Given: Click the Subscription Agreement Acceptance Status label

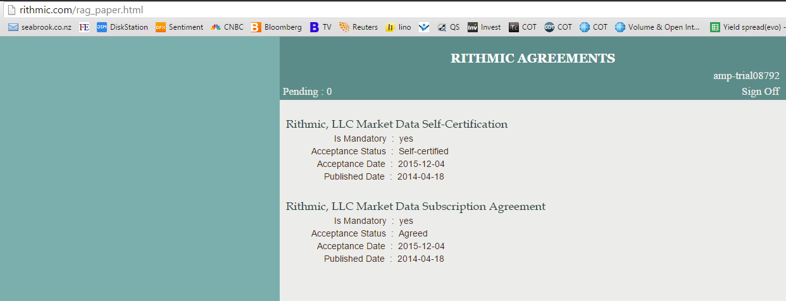Looking at the screenshot, I should point(349,233).
